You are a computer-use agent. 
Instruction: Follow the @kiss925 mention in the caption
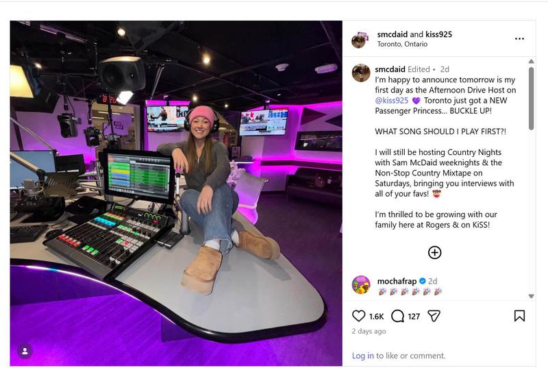[x=391, y=101]
